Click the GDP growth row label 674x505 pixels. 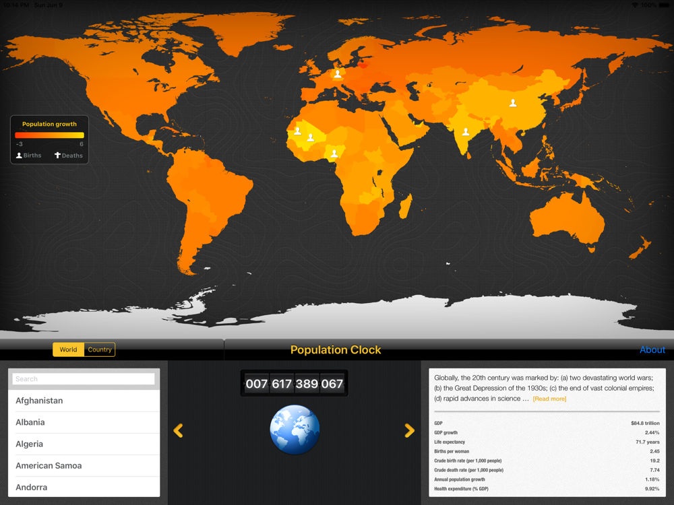pyautogui.click(x=446, y=433)
